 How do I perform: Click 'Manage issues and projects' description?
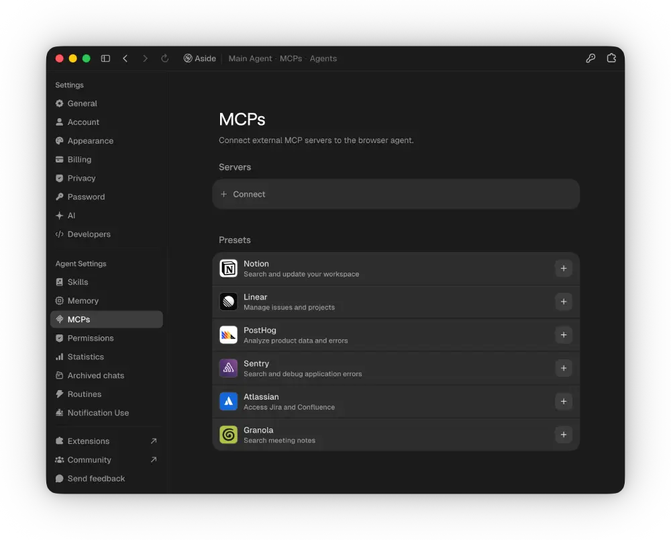tap(289, 308)
